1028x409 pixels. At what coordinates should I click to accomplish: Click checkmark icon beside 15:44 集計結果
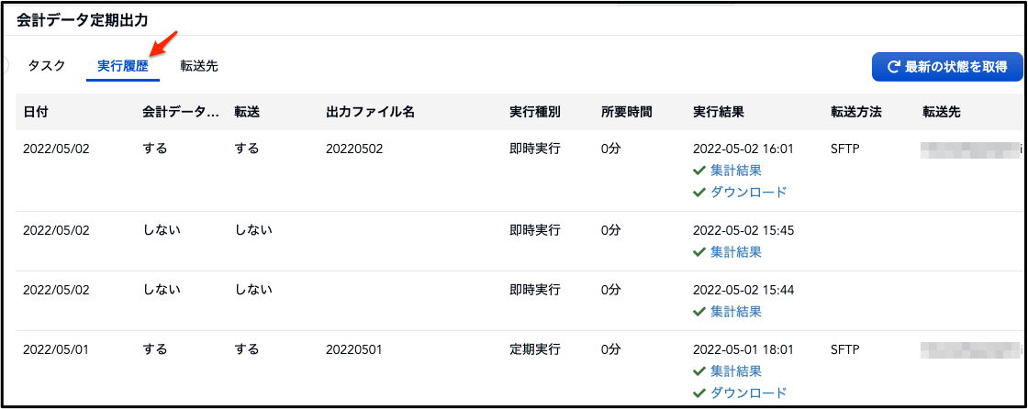tap(698, 312)
